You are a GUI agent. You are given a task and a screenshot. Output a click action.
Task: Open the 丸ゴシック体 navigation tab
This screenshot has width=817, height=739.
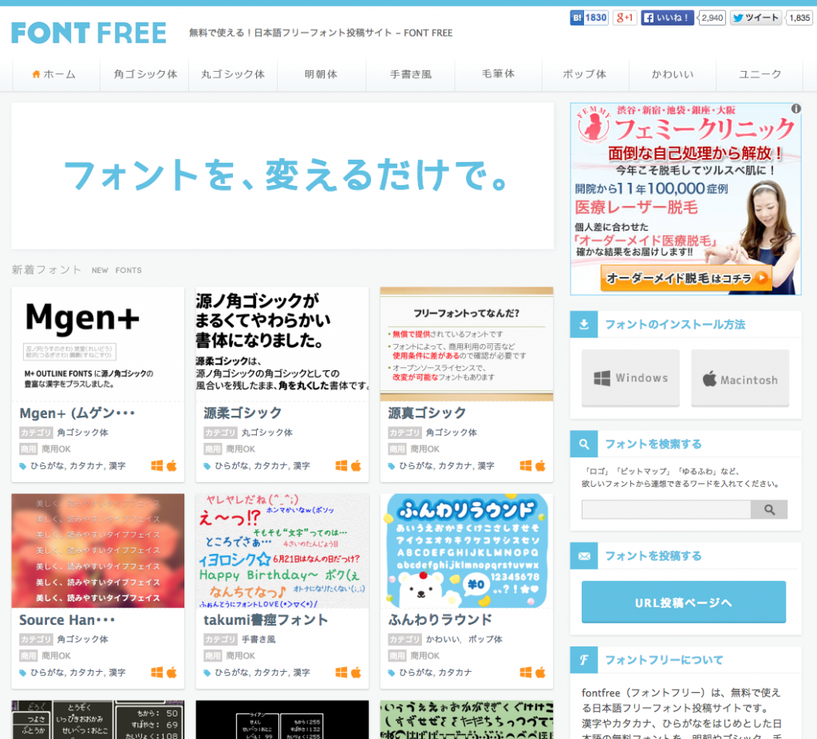(233, 74)
